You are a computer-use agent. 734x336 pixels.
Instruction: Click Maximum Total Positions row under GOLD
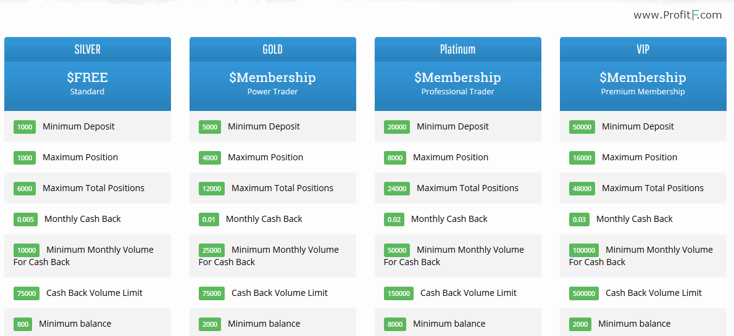pos(272,188)
